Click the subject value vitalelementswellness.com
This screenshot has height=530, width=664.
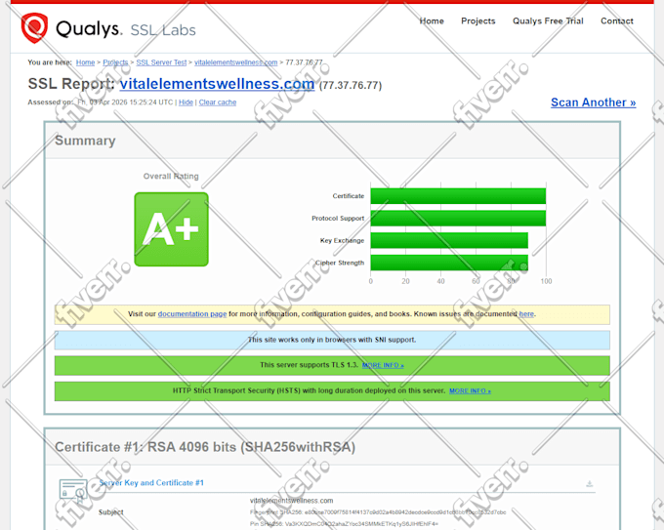pos(291,501)
